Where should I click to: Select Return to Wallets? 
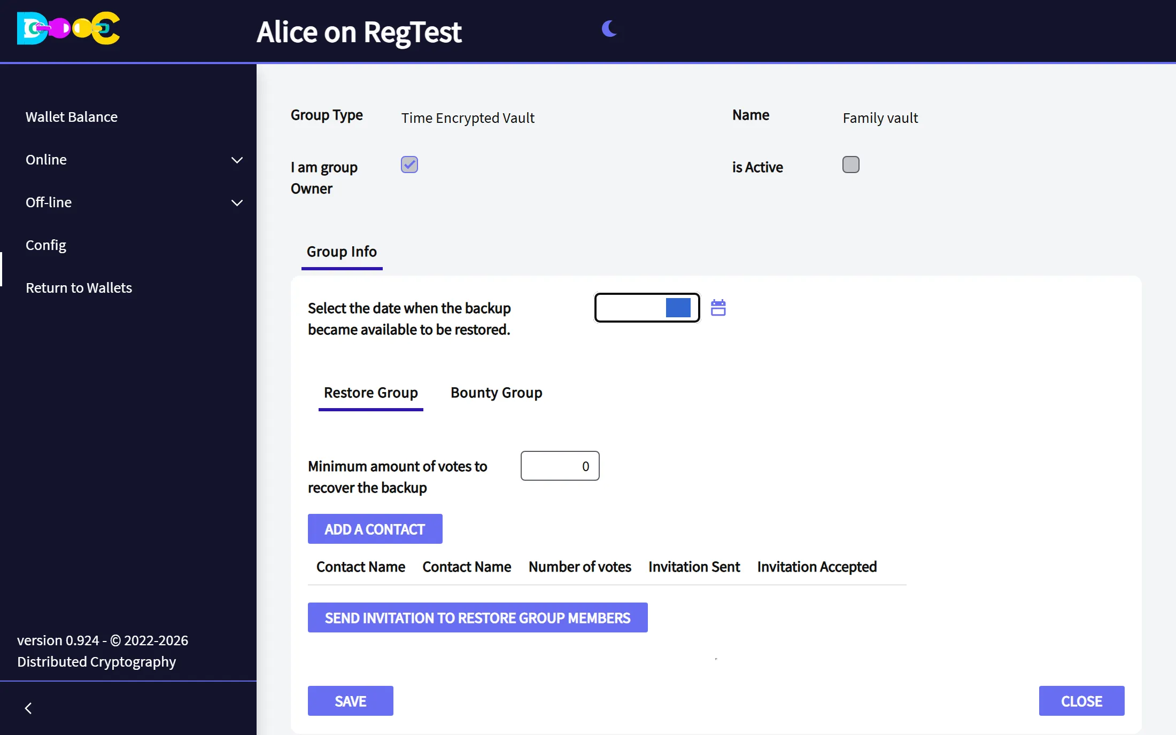pos(79,288)
